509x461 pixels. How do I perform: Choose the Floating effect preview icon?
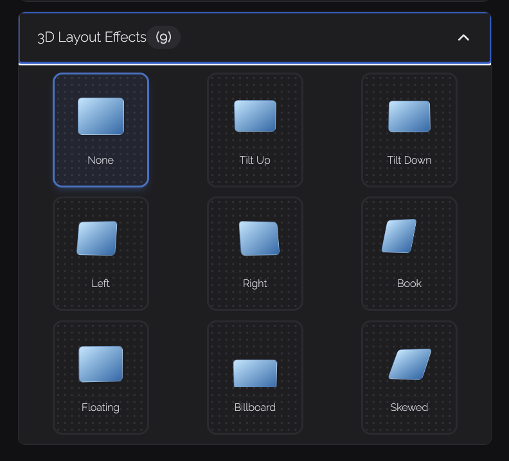[x=101, y=364]
